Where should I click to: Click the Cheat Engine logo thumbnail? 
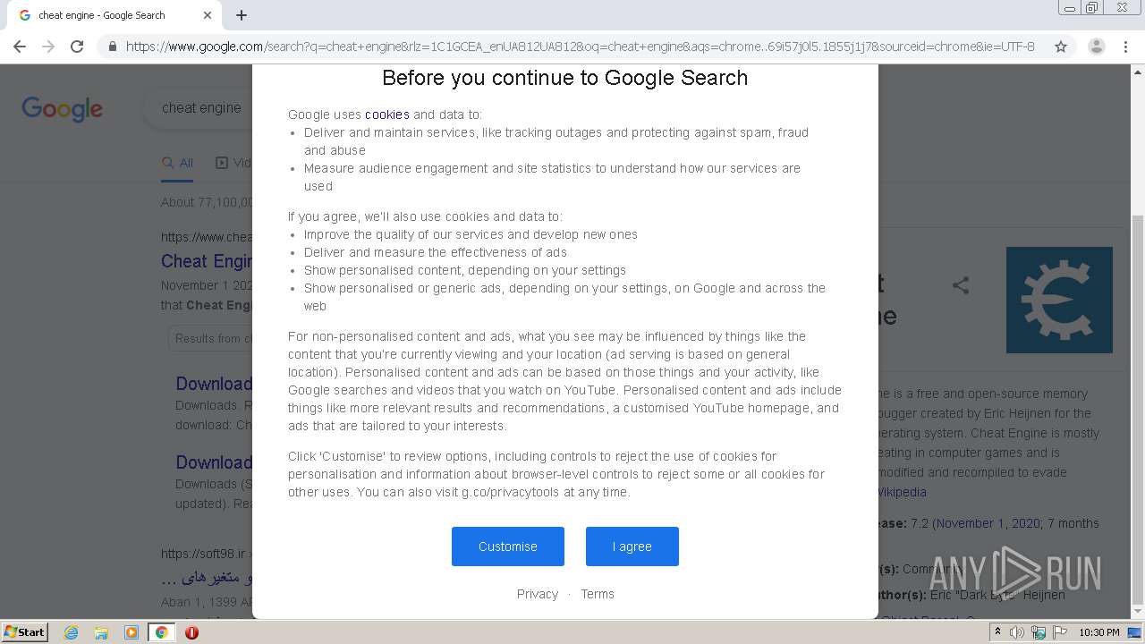[x=1059, y=300]
